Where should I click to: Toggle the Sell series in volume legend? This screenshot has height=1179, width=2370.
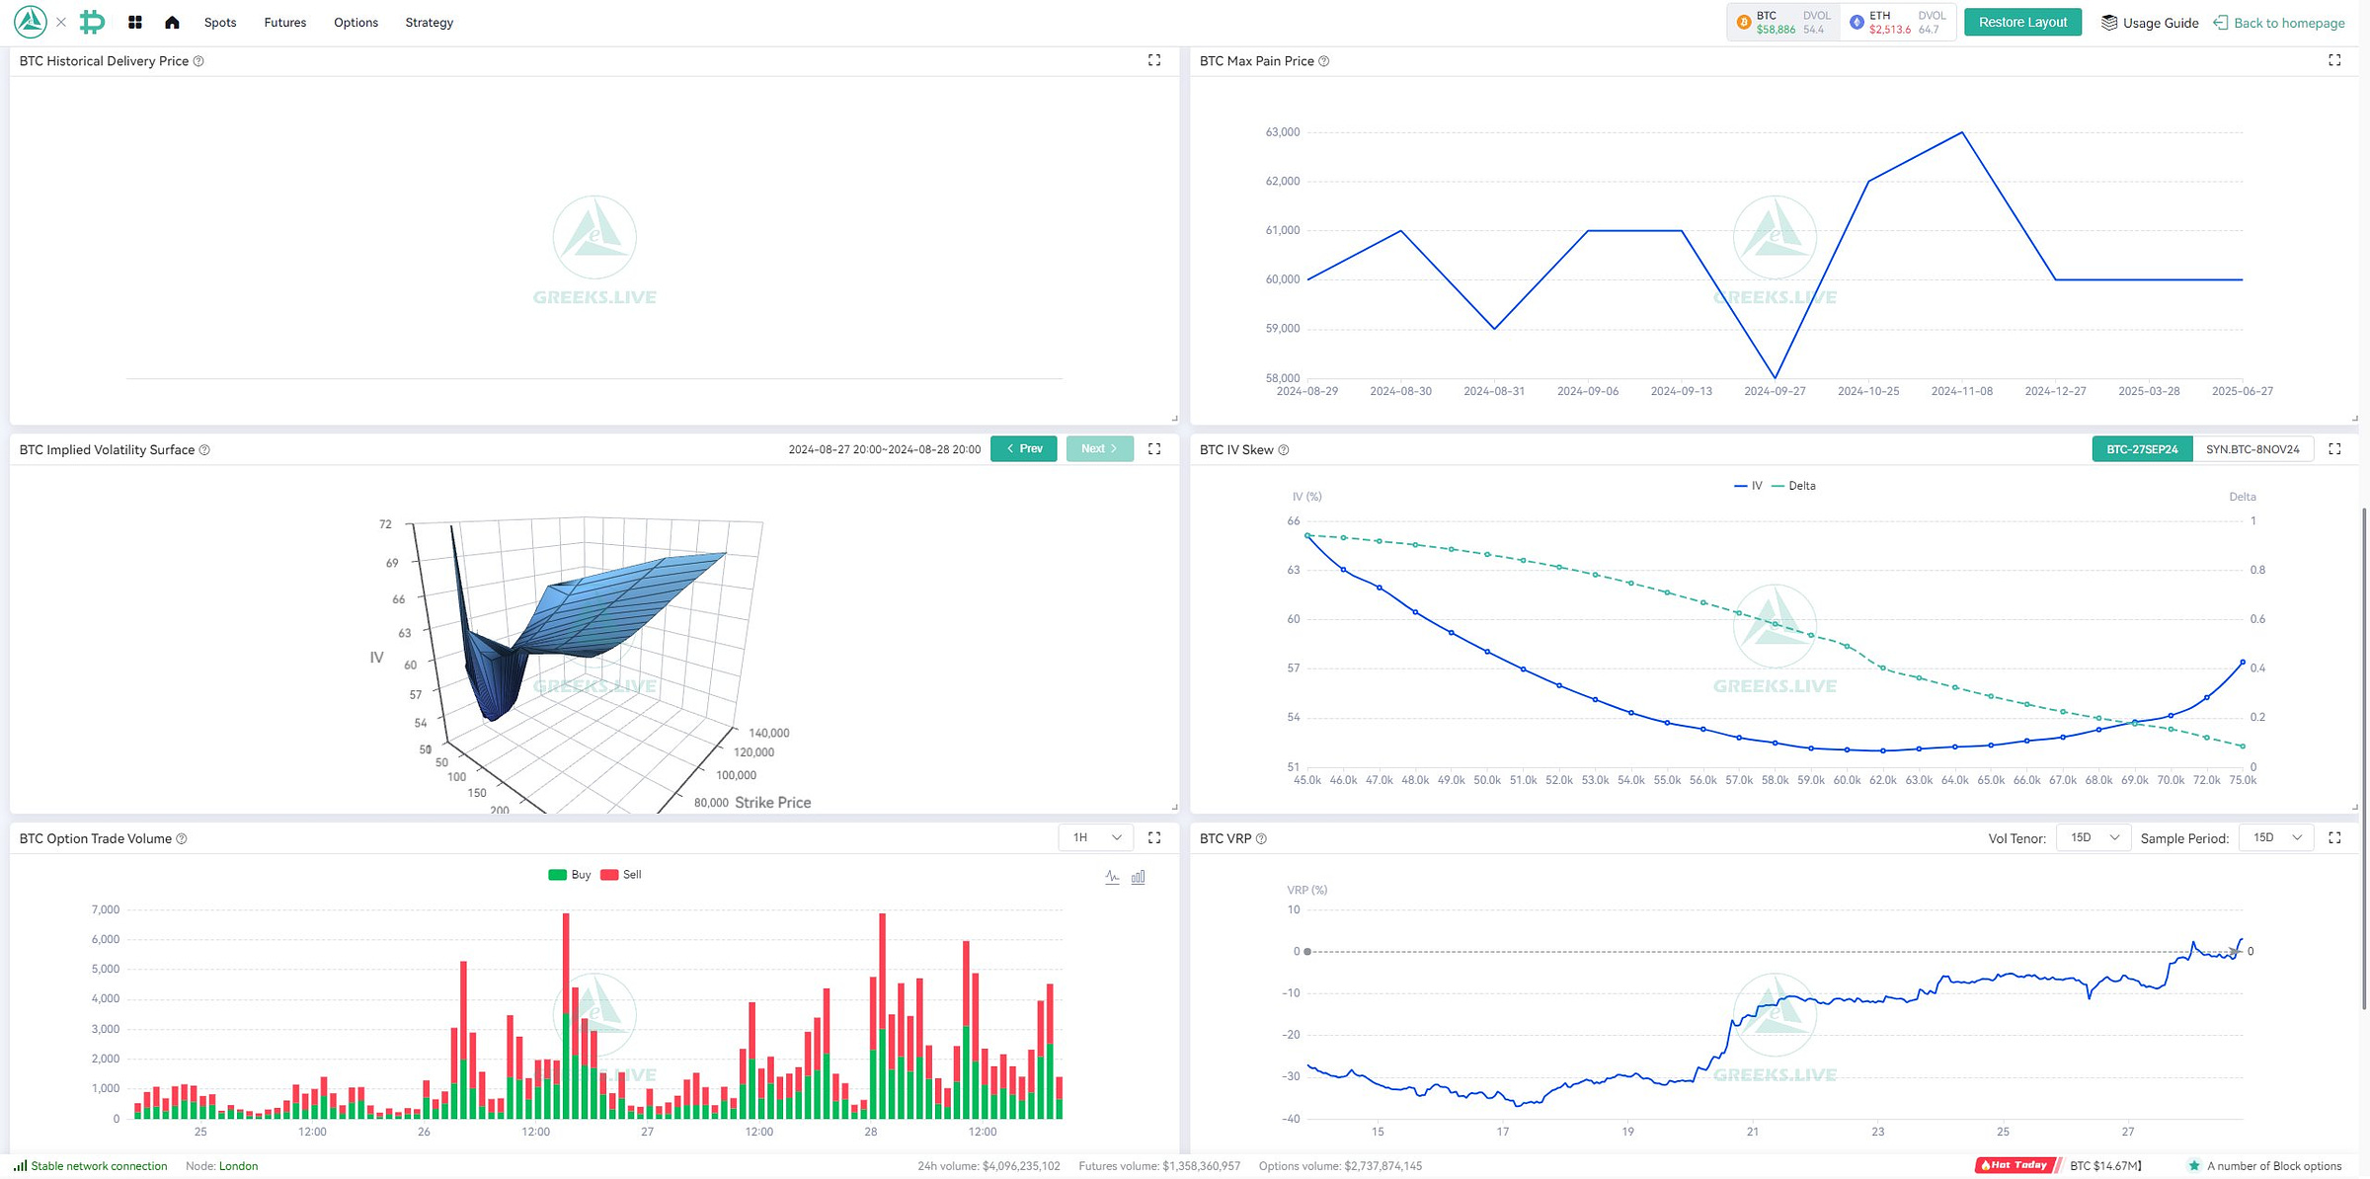coord(621,875)
